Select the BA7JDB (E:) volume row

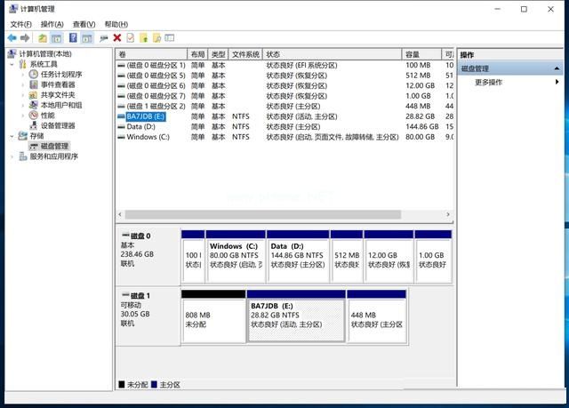point(146,116)
